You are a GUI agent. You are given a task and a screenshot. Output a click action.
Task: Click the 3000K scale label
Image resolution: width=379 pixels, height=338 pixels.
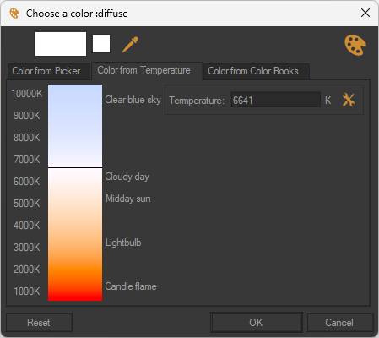click(x=27, y=248)
